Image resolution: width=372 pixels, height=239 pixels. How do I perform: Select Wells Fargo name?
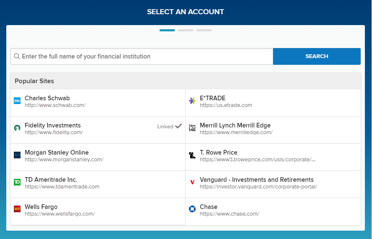pos(41,207)
